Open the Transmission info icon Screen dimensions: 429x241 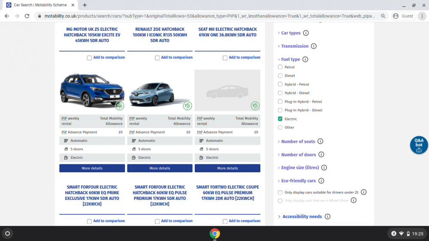(x=314, y=46)
